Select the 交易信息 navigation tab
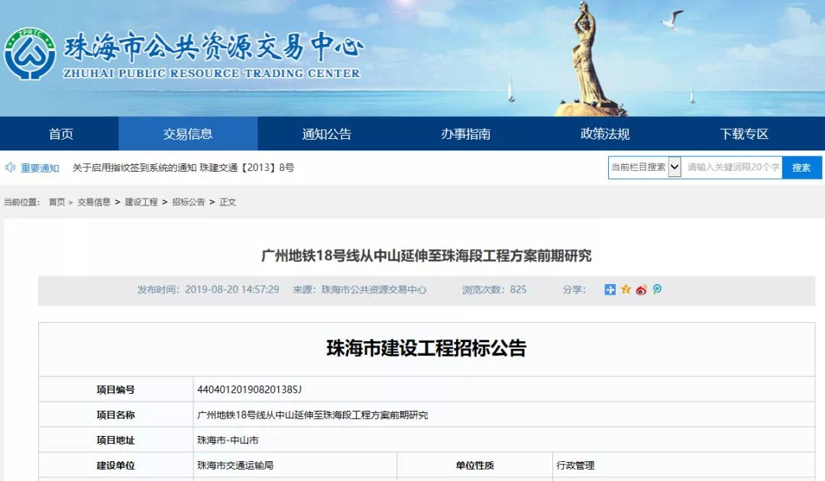 (188, 134)
